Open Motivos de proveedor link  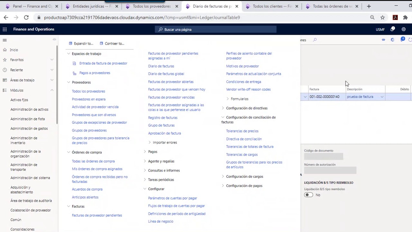[242, 66]
